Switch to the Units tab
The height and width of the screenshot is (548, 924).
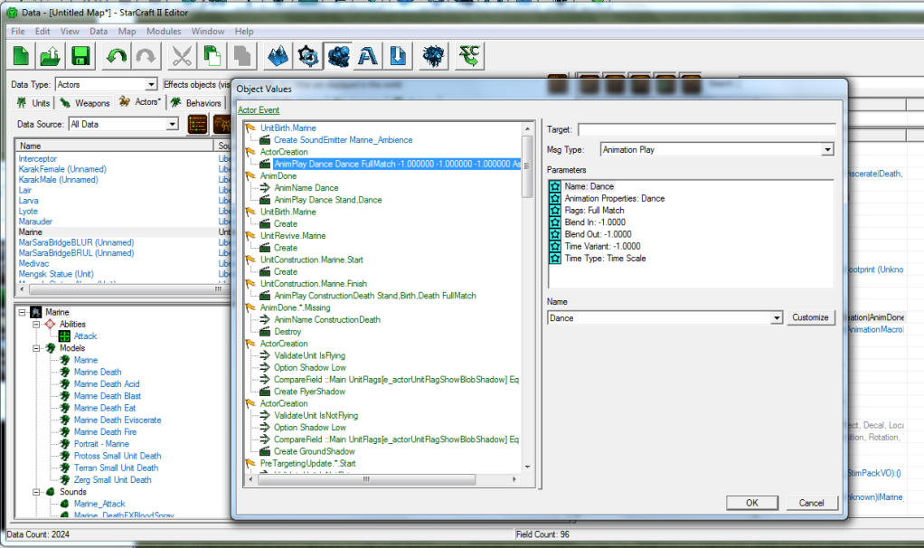click(x=33, y=103)
